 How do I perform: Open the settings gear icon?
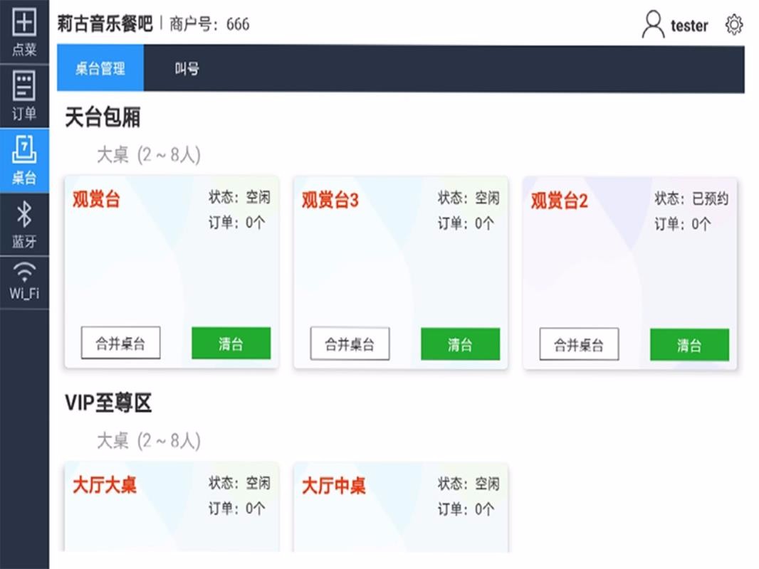tap(733, 25)
